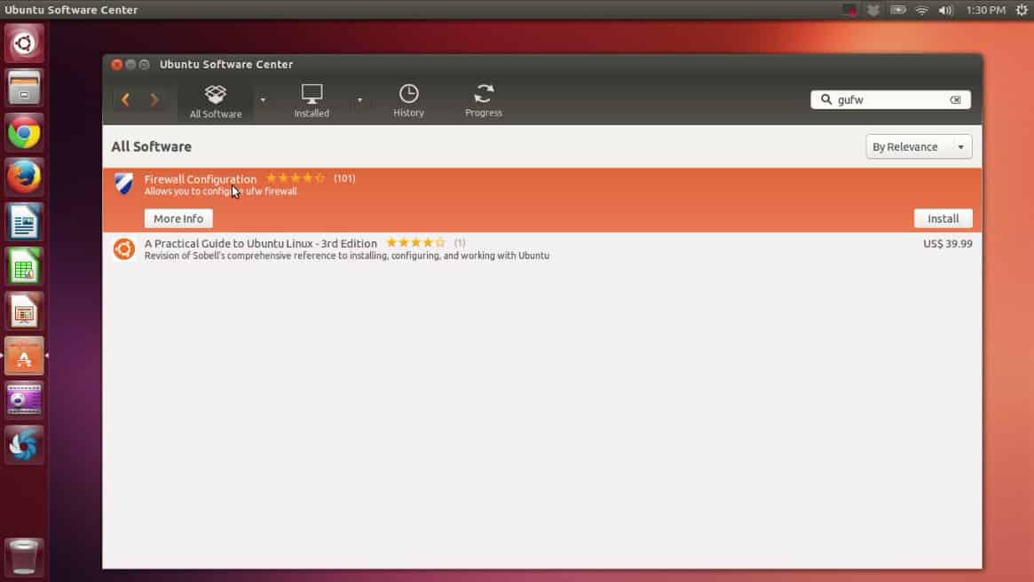This screenshot has width=1034, height=582.
Task: Open the All Software section
Action: pos(216,101)
